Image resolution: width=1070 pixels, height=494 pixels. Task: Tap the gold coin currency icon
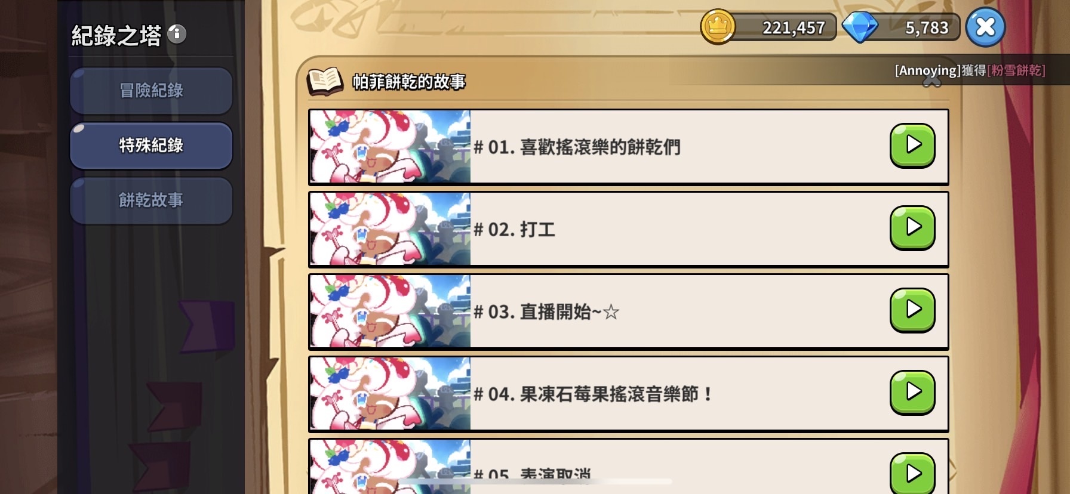[718, 27]
